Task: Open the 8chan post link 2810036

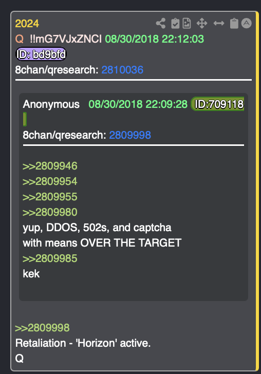Action: (122, 70)
